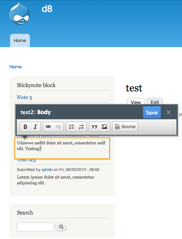Click the Drupal drop logo
This screenshot has width=182, height=239.
(x=19, y=13)
